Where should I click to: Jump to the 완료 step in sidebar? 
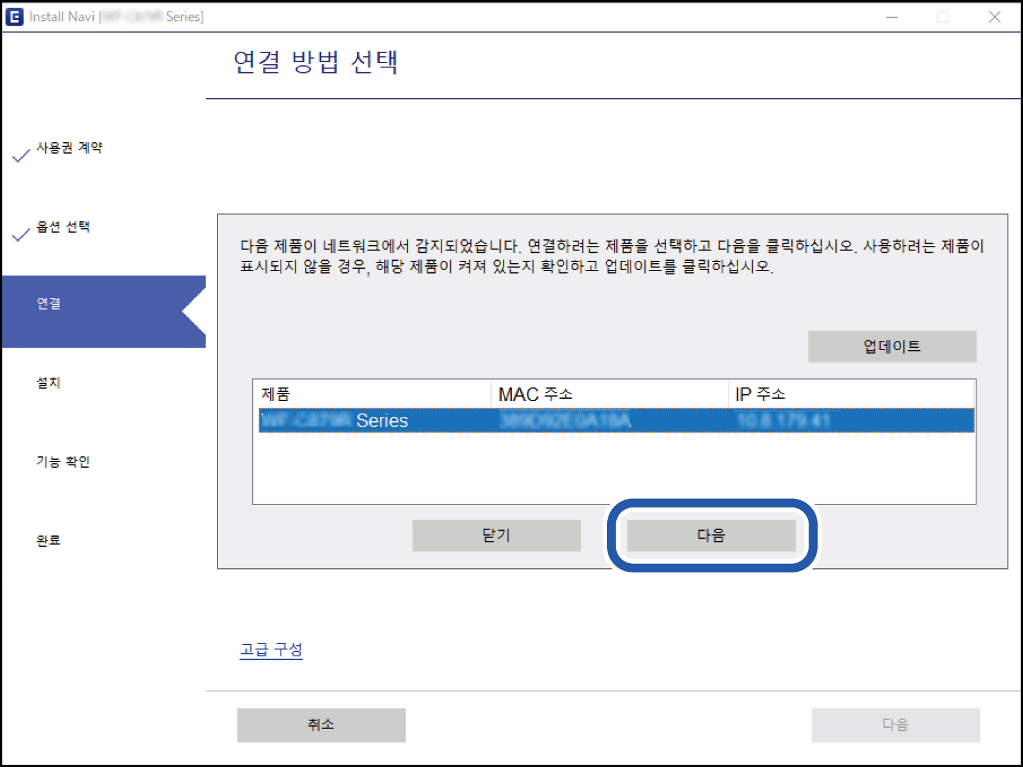(x=49, y=541)
